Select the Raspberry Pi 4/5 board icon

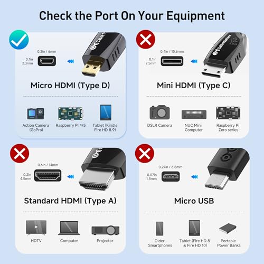pos(70,114)
